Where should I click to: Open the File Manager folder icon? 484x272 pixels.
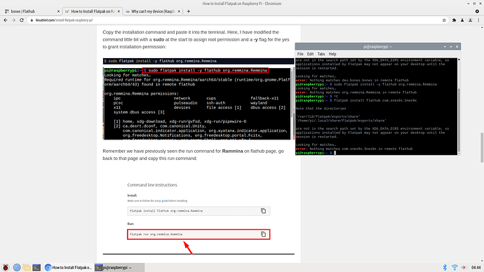[27, 267]
